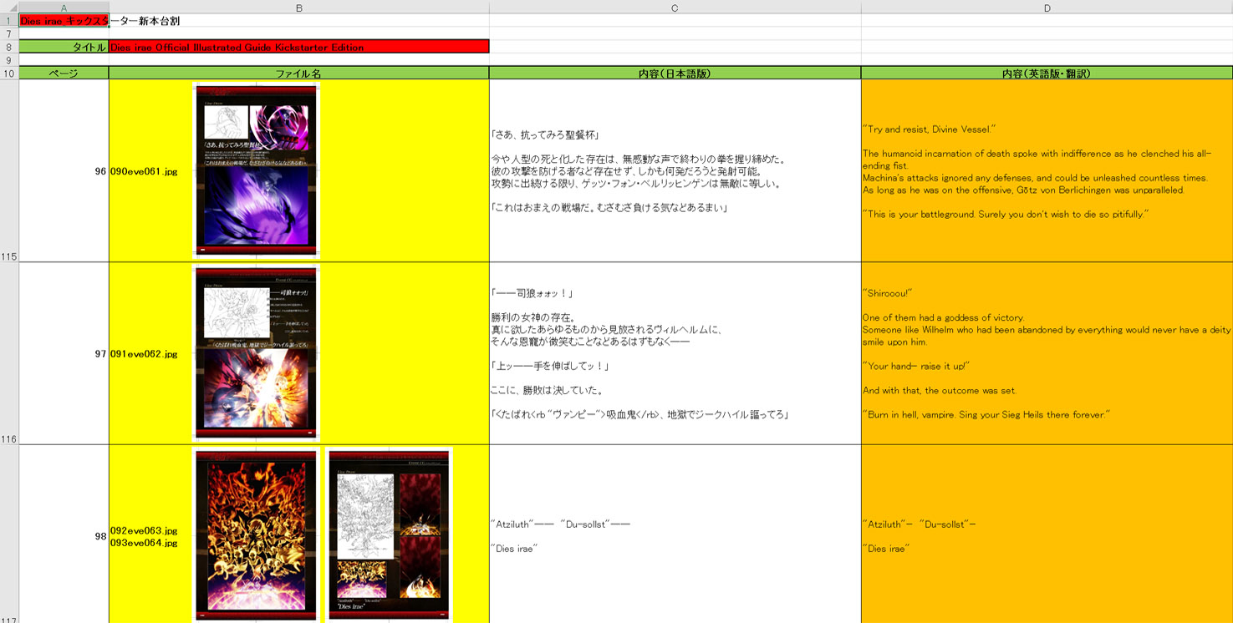This screenshot has height=623, width=1233.
Task: Click the 'Dies irae Official Illustrated Guide Kickstarter Edition' cell
Action: click(x=298, y=48)
